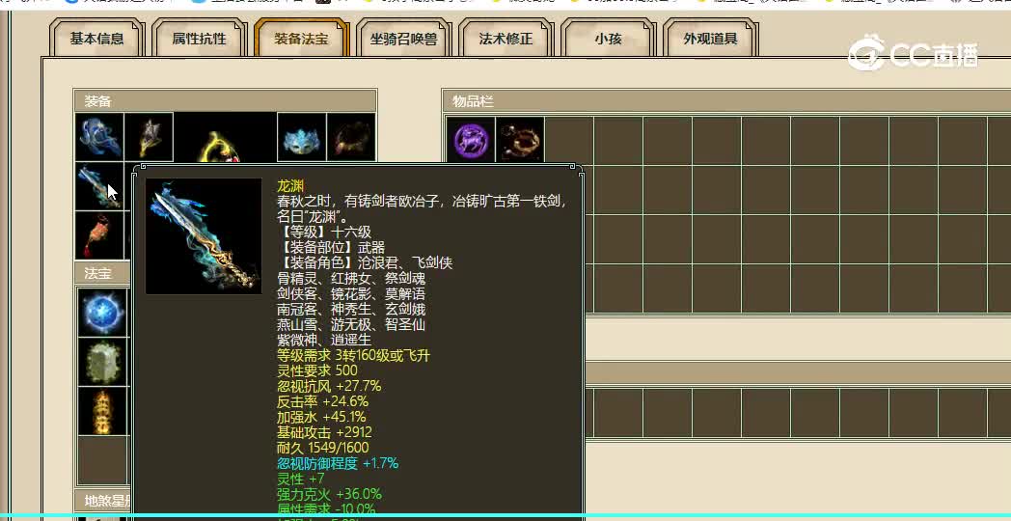Click the green 灵性 +7 stat
The image size is (1011, 521).
point(300,480)
